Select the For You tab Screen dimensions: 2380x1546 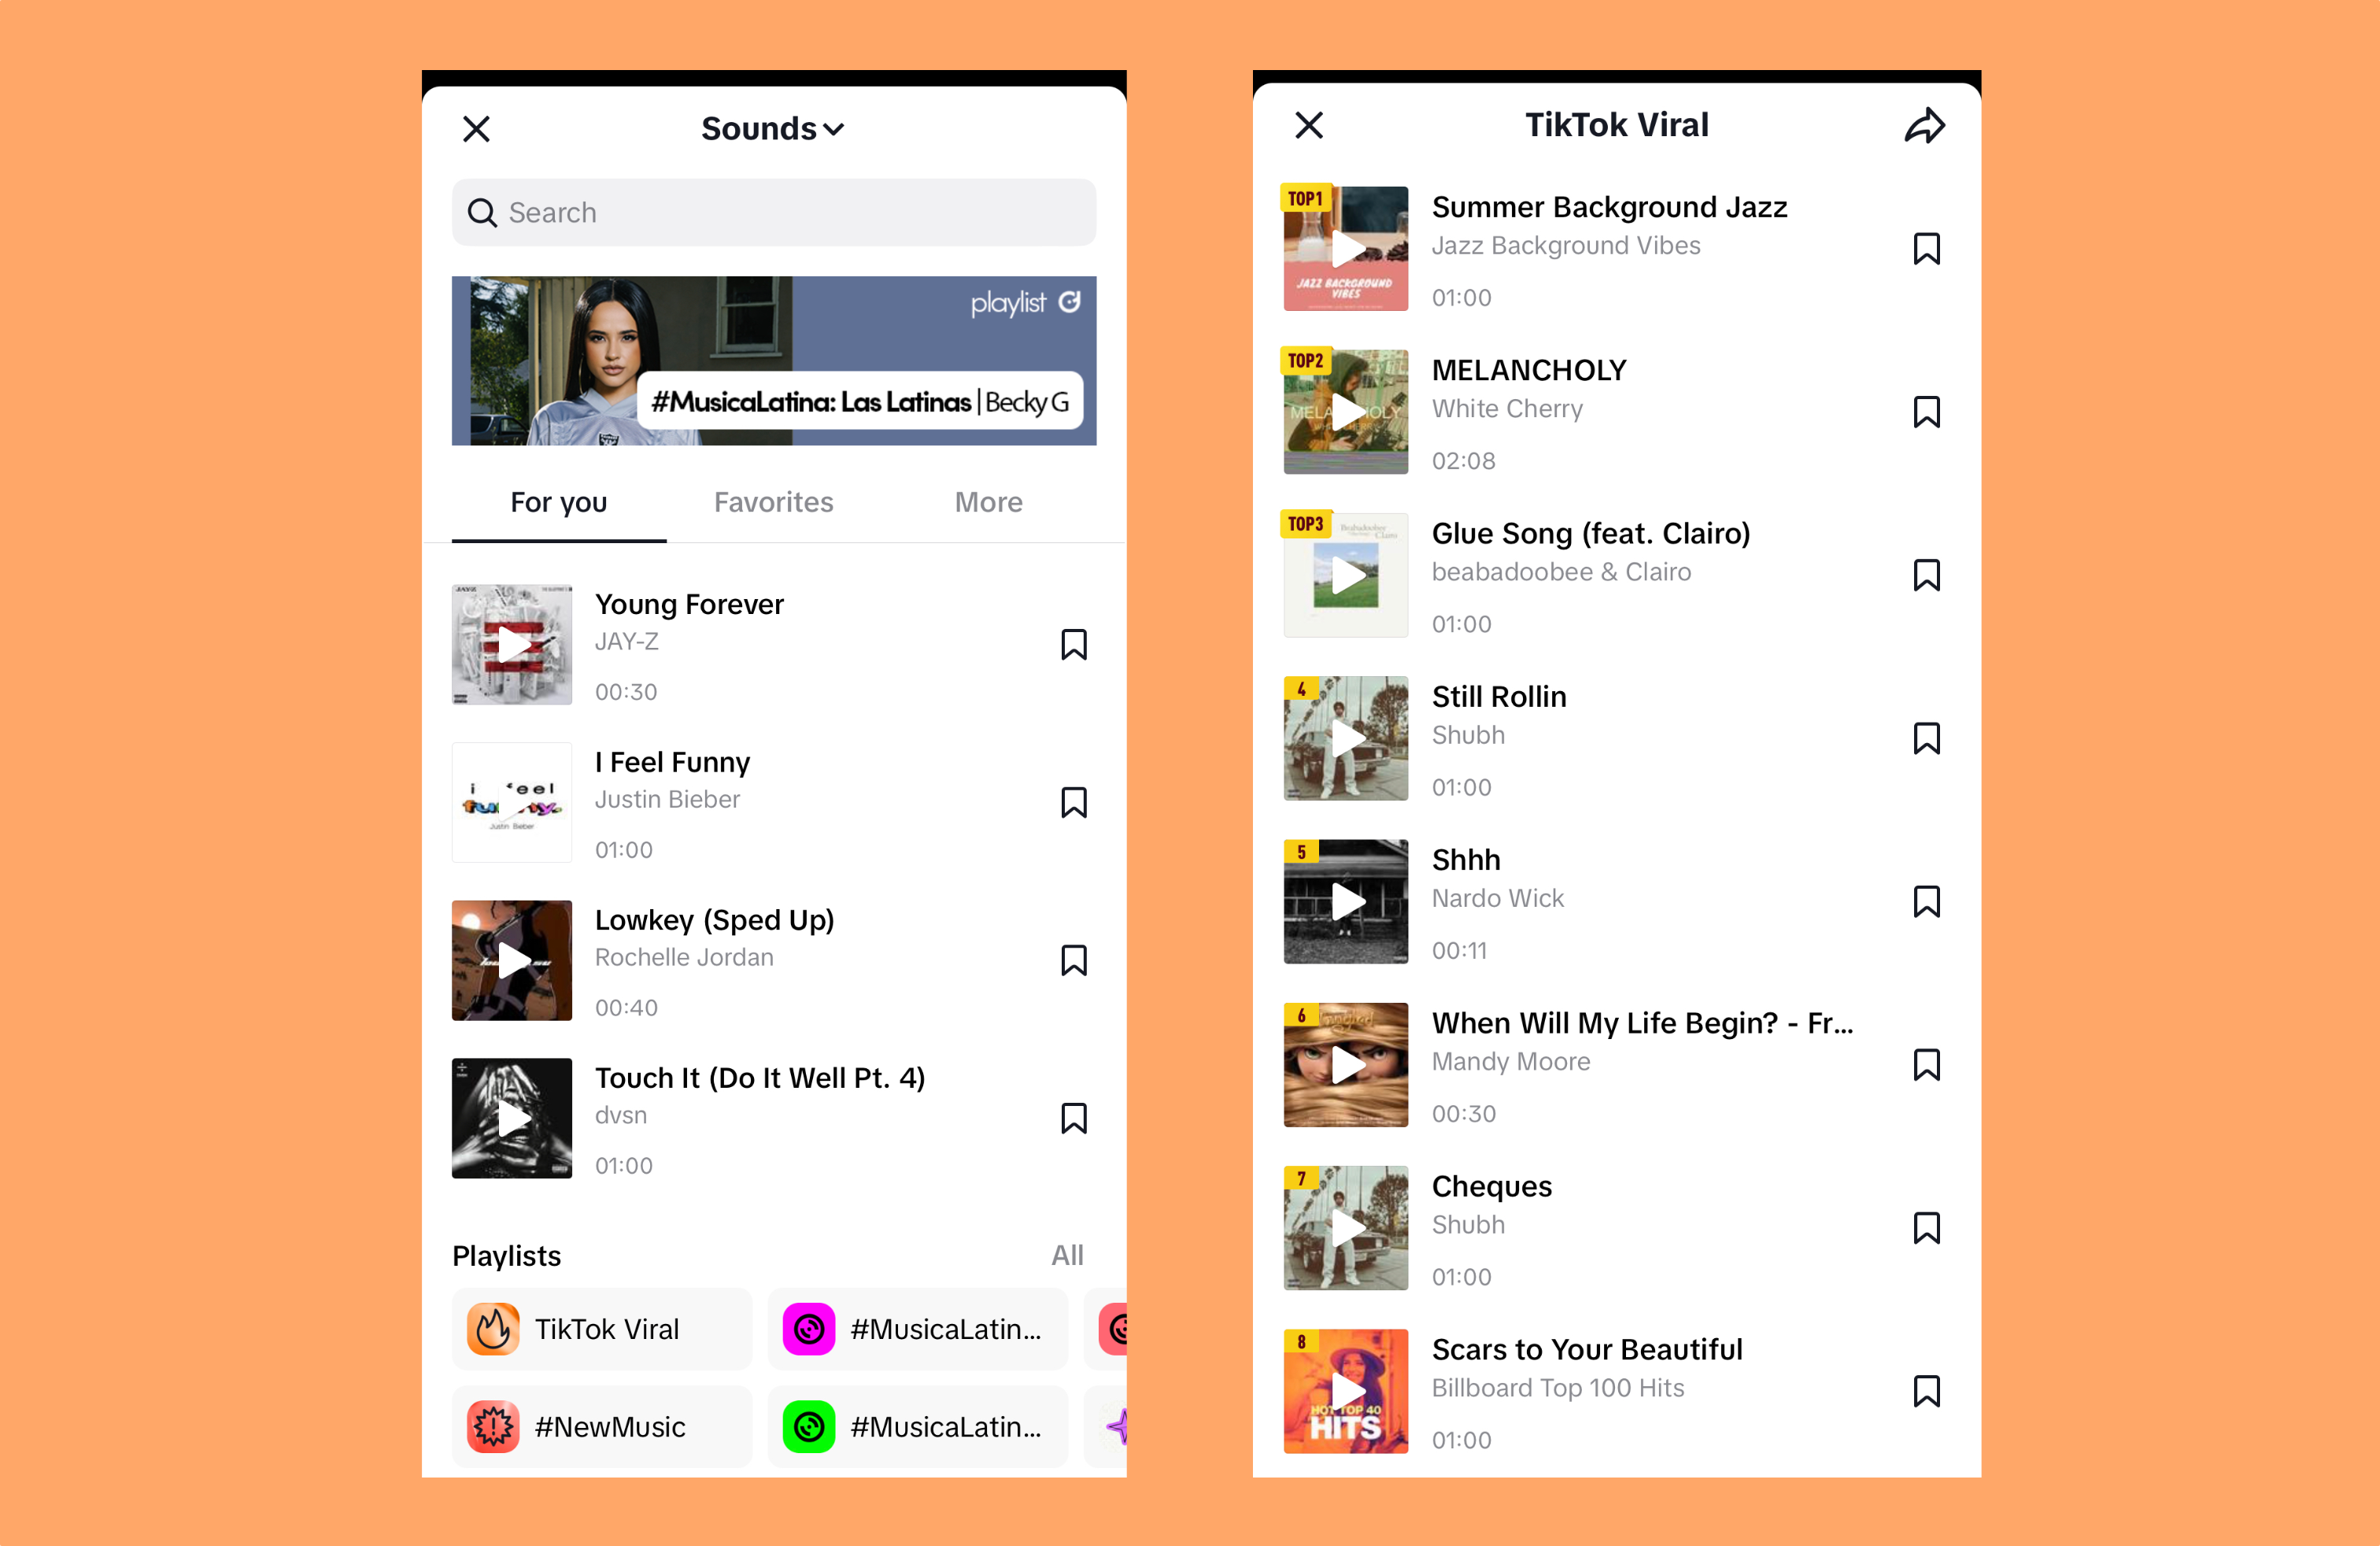tap(560, 503)
